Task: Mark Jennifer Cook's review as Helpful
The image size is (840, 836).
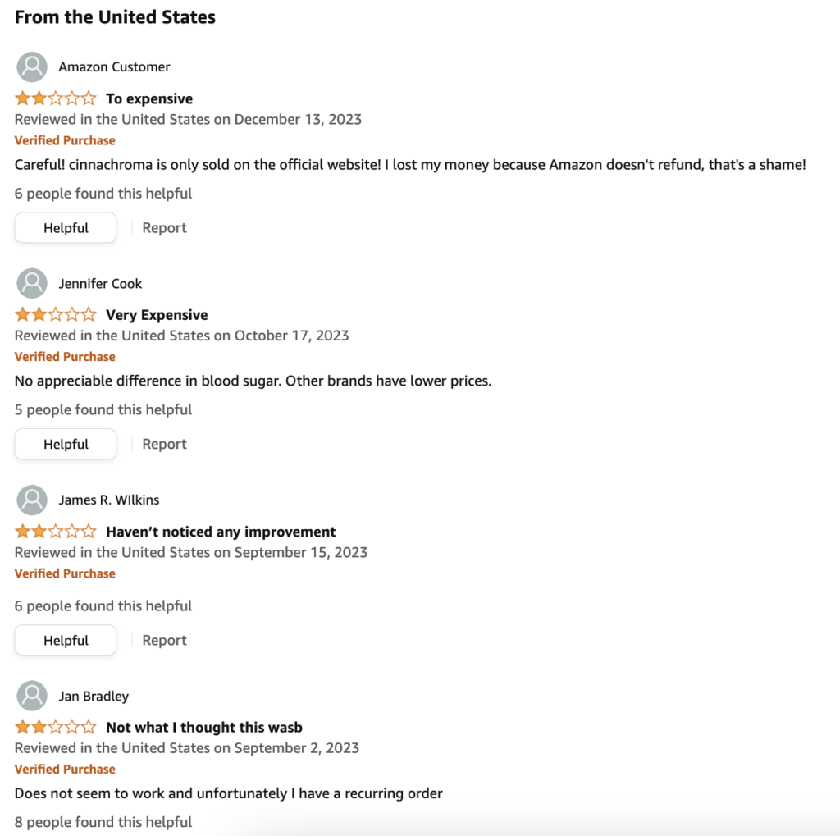Action: click(x=66, y=445)
